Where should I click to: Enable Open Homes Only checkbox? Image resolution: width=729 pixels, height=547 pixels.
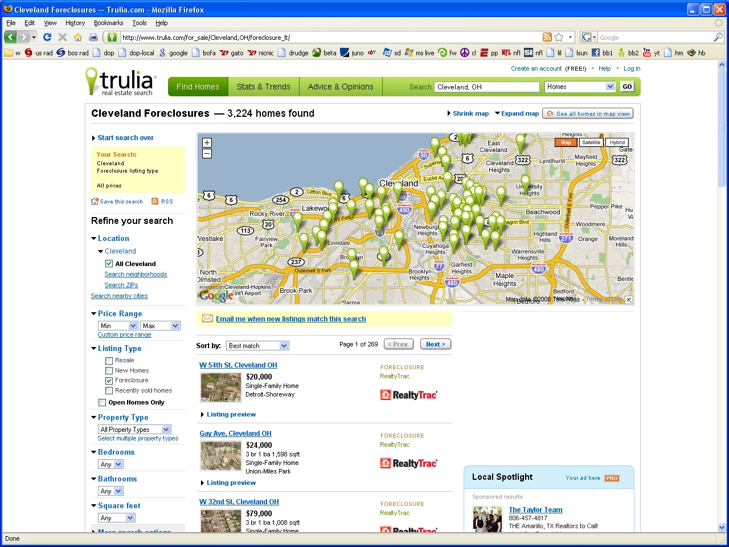click(103, 402)
